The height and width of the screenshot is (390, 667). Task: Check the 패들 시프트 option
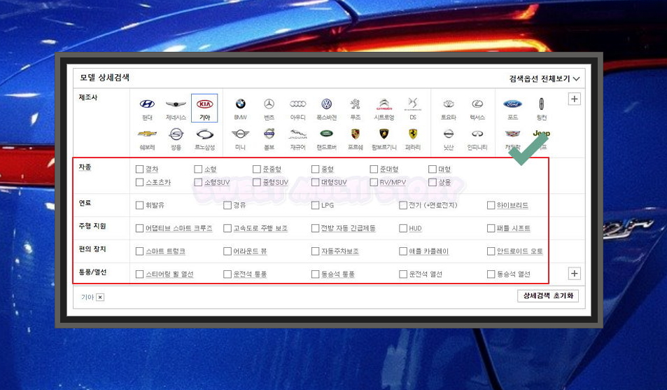[x=491, y=228]
